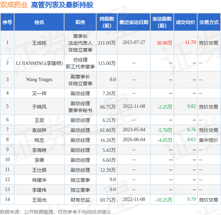The width and height of the screenshot is (221, 215).
Task: Select the name 袁剑琳
Action: click(39, 130)
